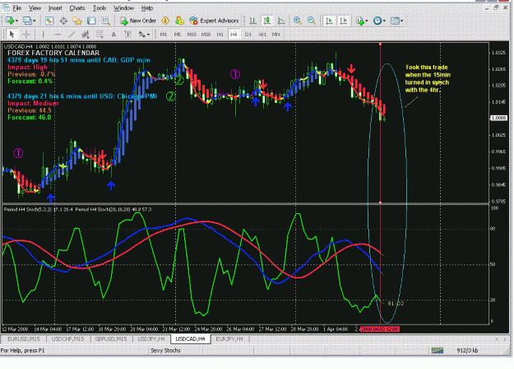Viewport: 514px width, 369px height.
Task: Switch timeframe to M5
Action: (x=178, y=34)
